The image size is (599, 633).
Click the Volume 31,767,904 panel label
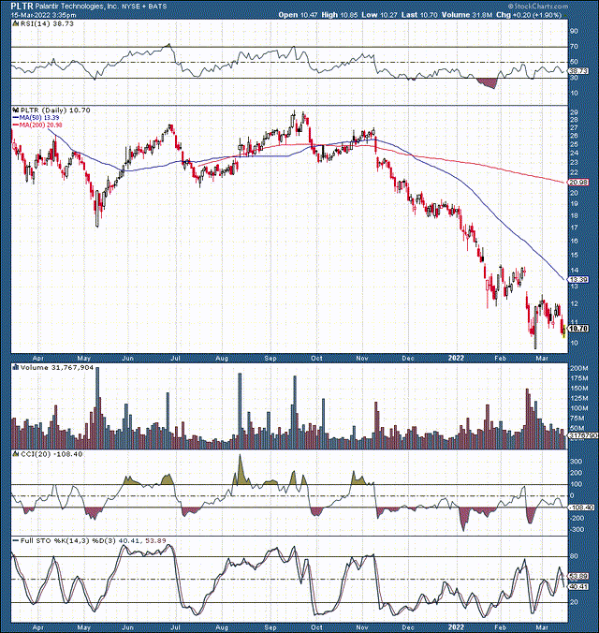coord(57,367)
